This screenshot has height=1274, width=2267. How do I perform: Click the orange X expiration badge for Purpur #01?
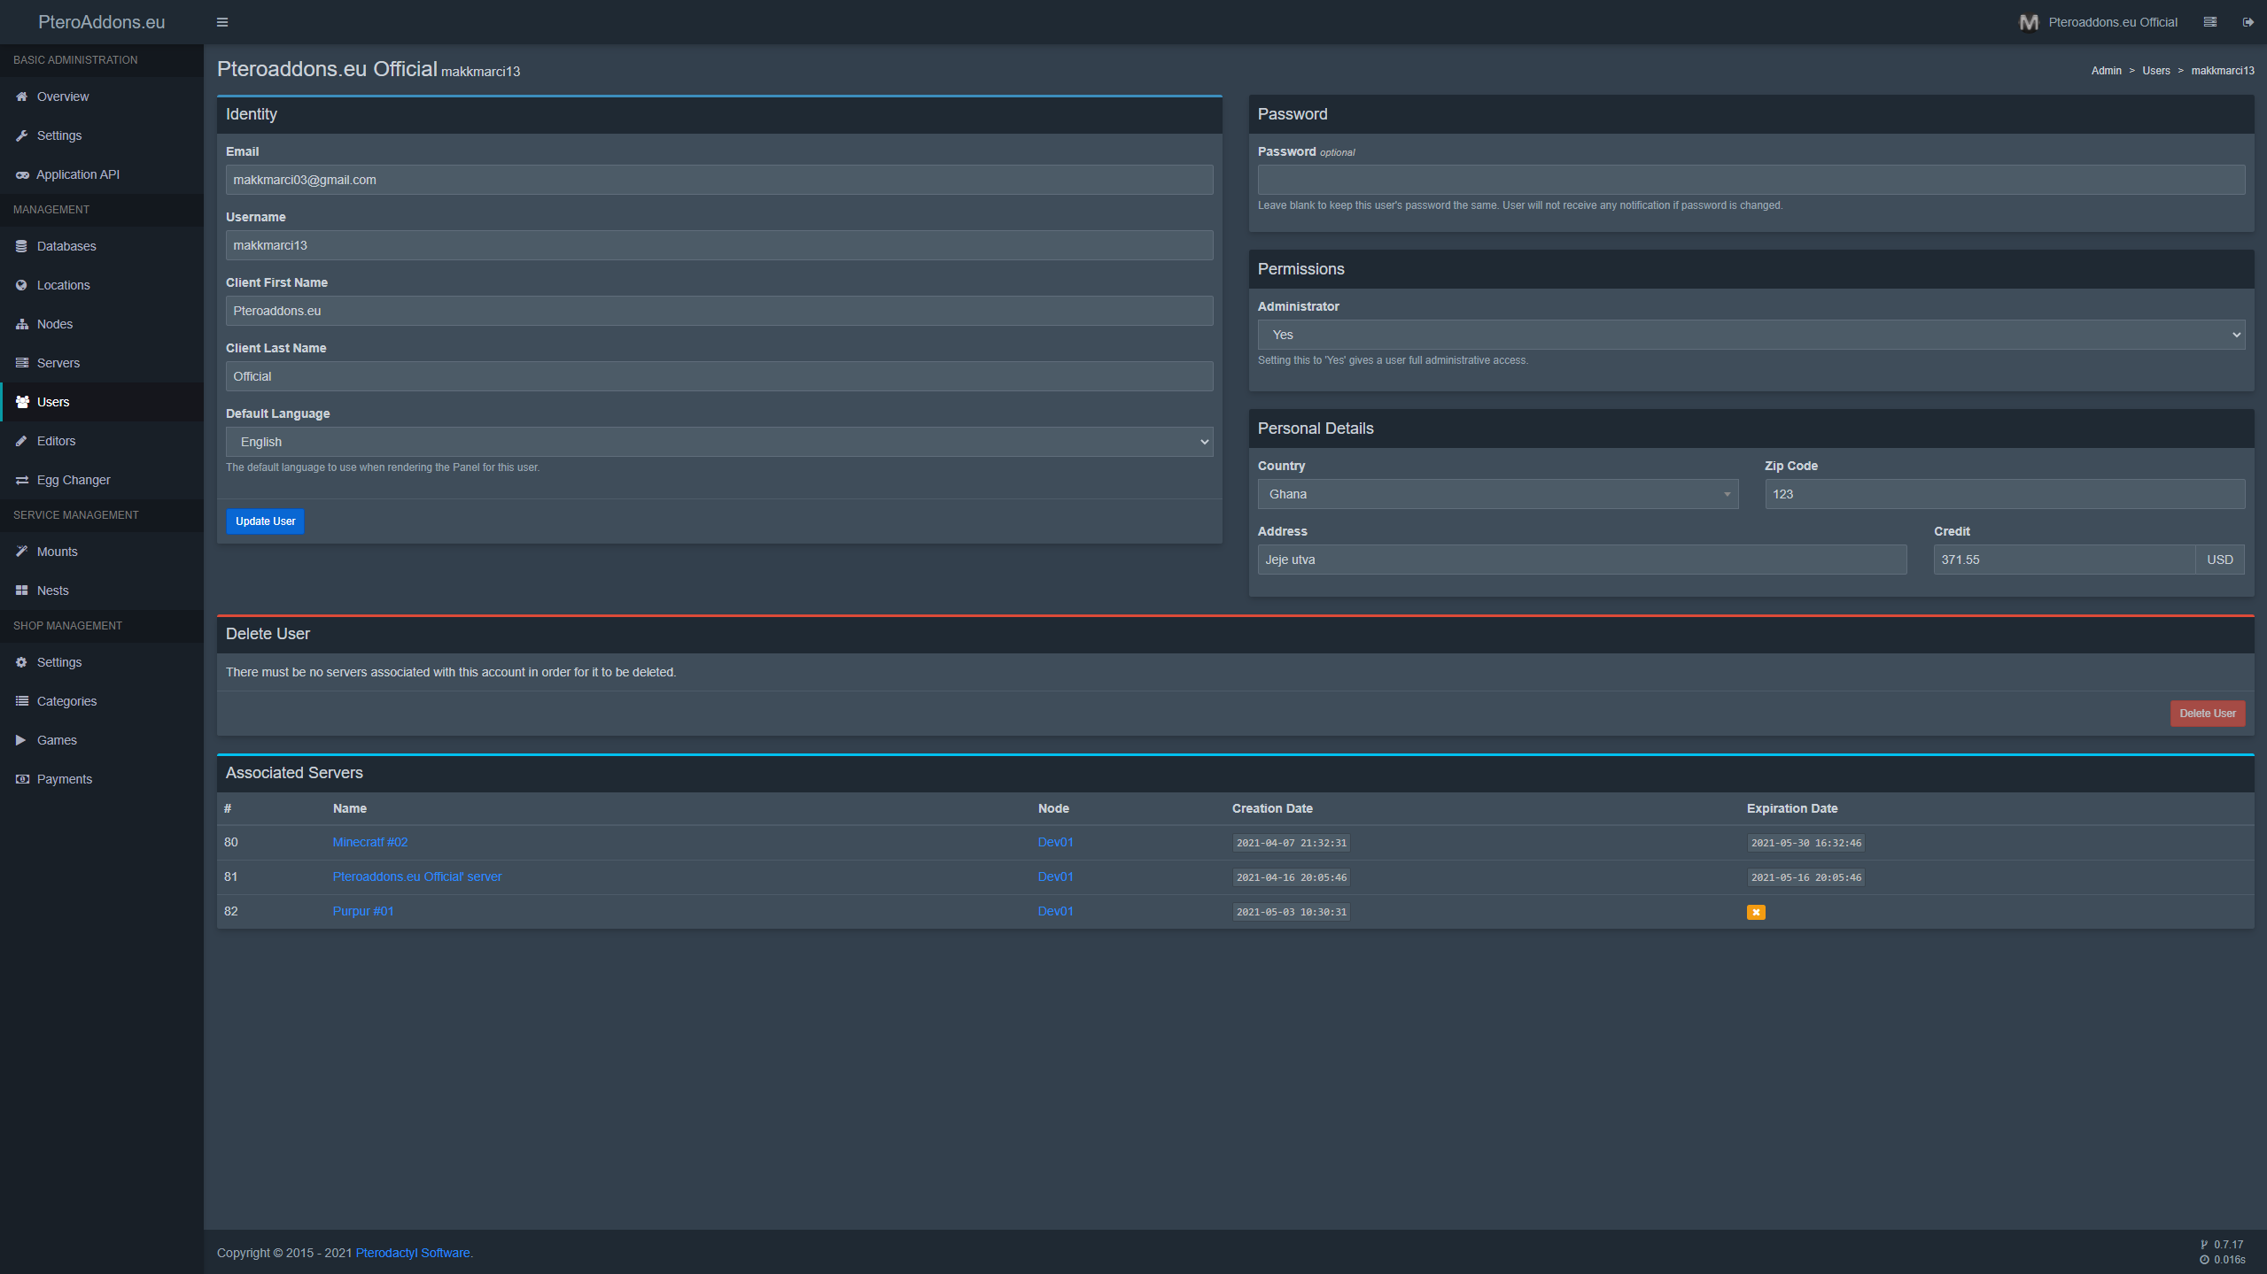tap(1755, 912)
